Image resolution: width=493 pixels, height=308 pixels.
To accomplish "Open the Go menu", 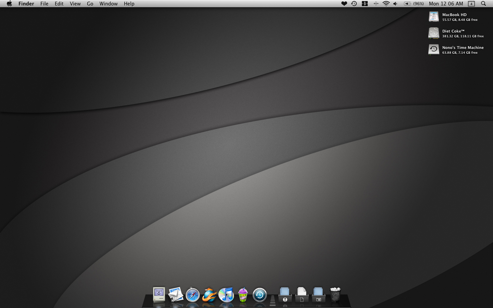I will (x=90, y=3).
